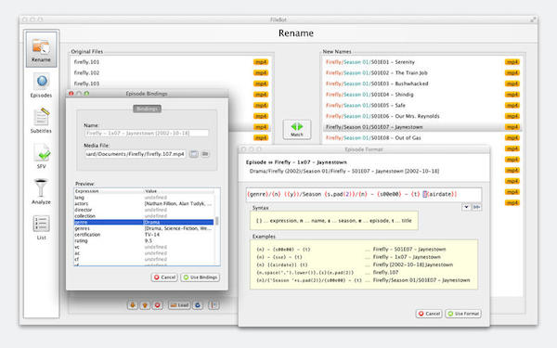Click the Syntax help text box
557x348 pixels.
pyautogui.click(x=334, y=221)
